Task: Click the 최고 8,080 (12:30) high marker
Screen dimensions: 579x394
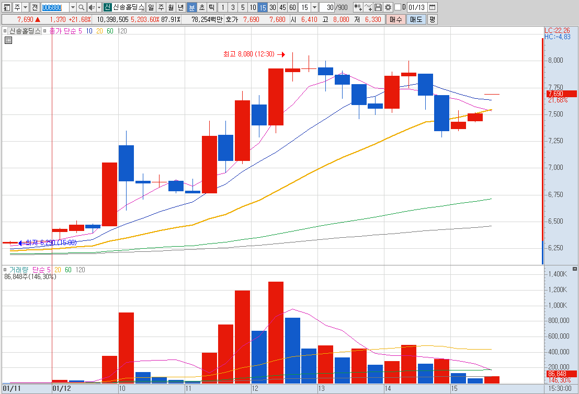Action: pyautogui.click(x=254, y=54)
